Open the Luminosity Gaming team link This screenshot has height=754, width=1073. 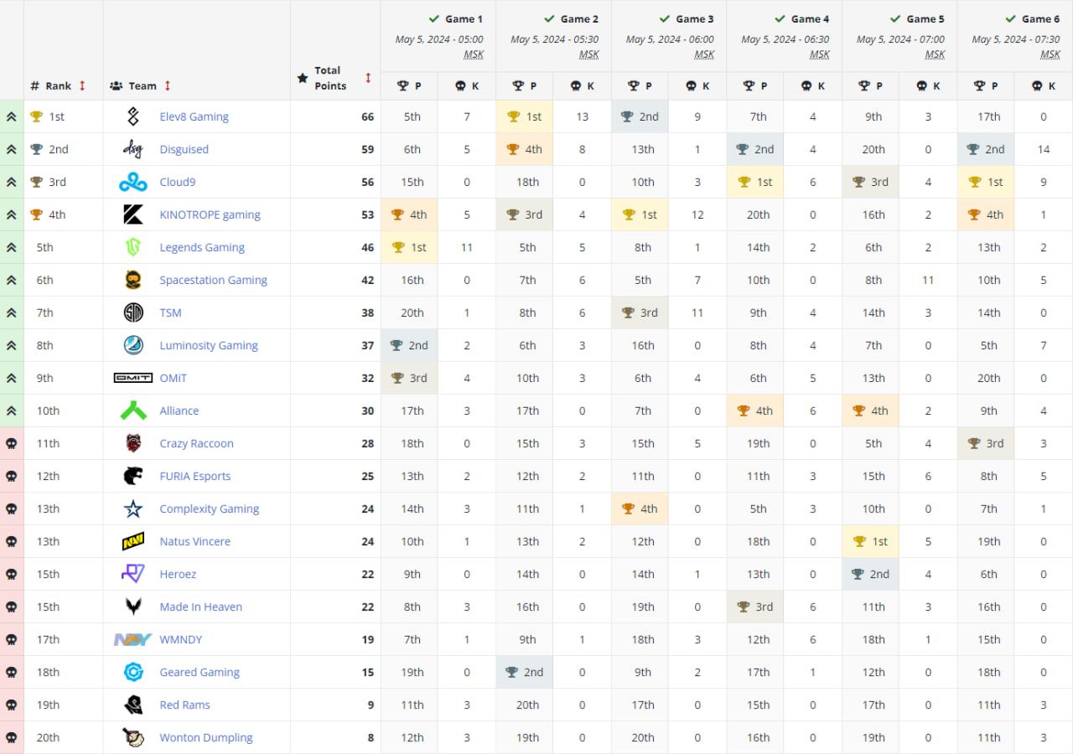point(209,345)
